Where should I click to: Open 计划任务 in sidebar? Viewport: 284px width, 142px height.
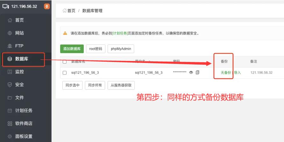pyautogui.click(x=24, y=111)
